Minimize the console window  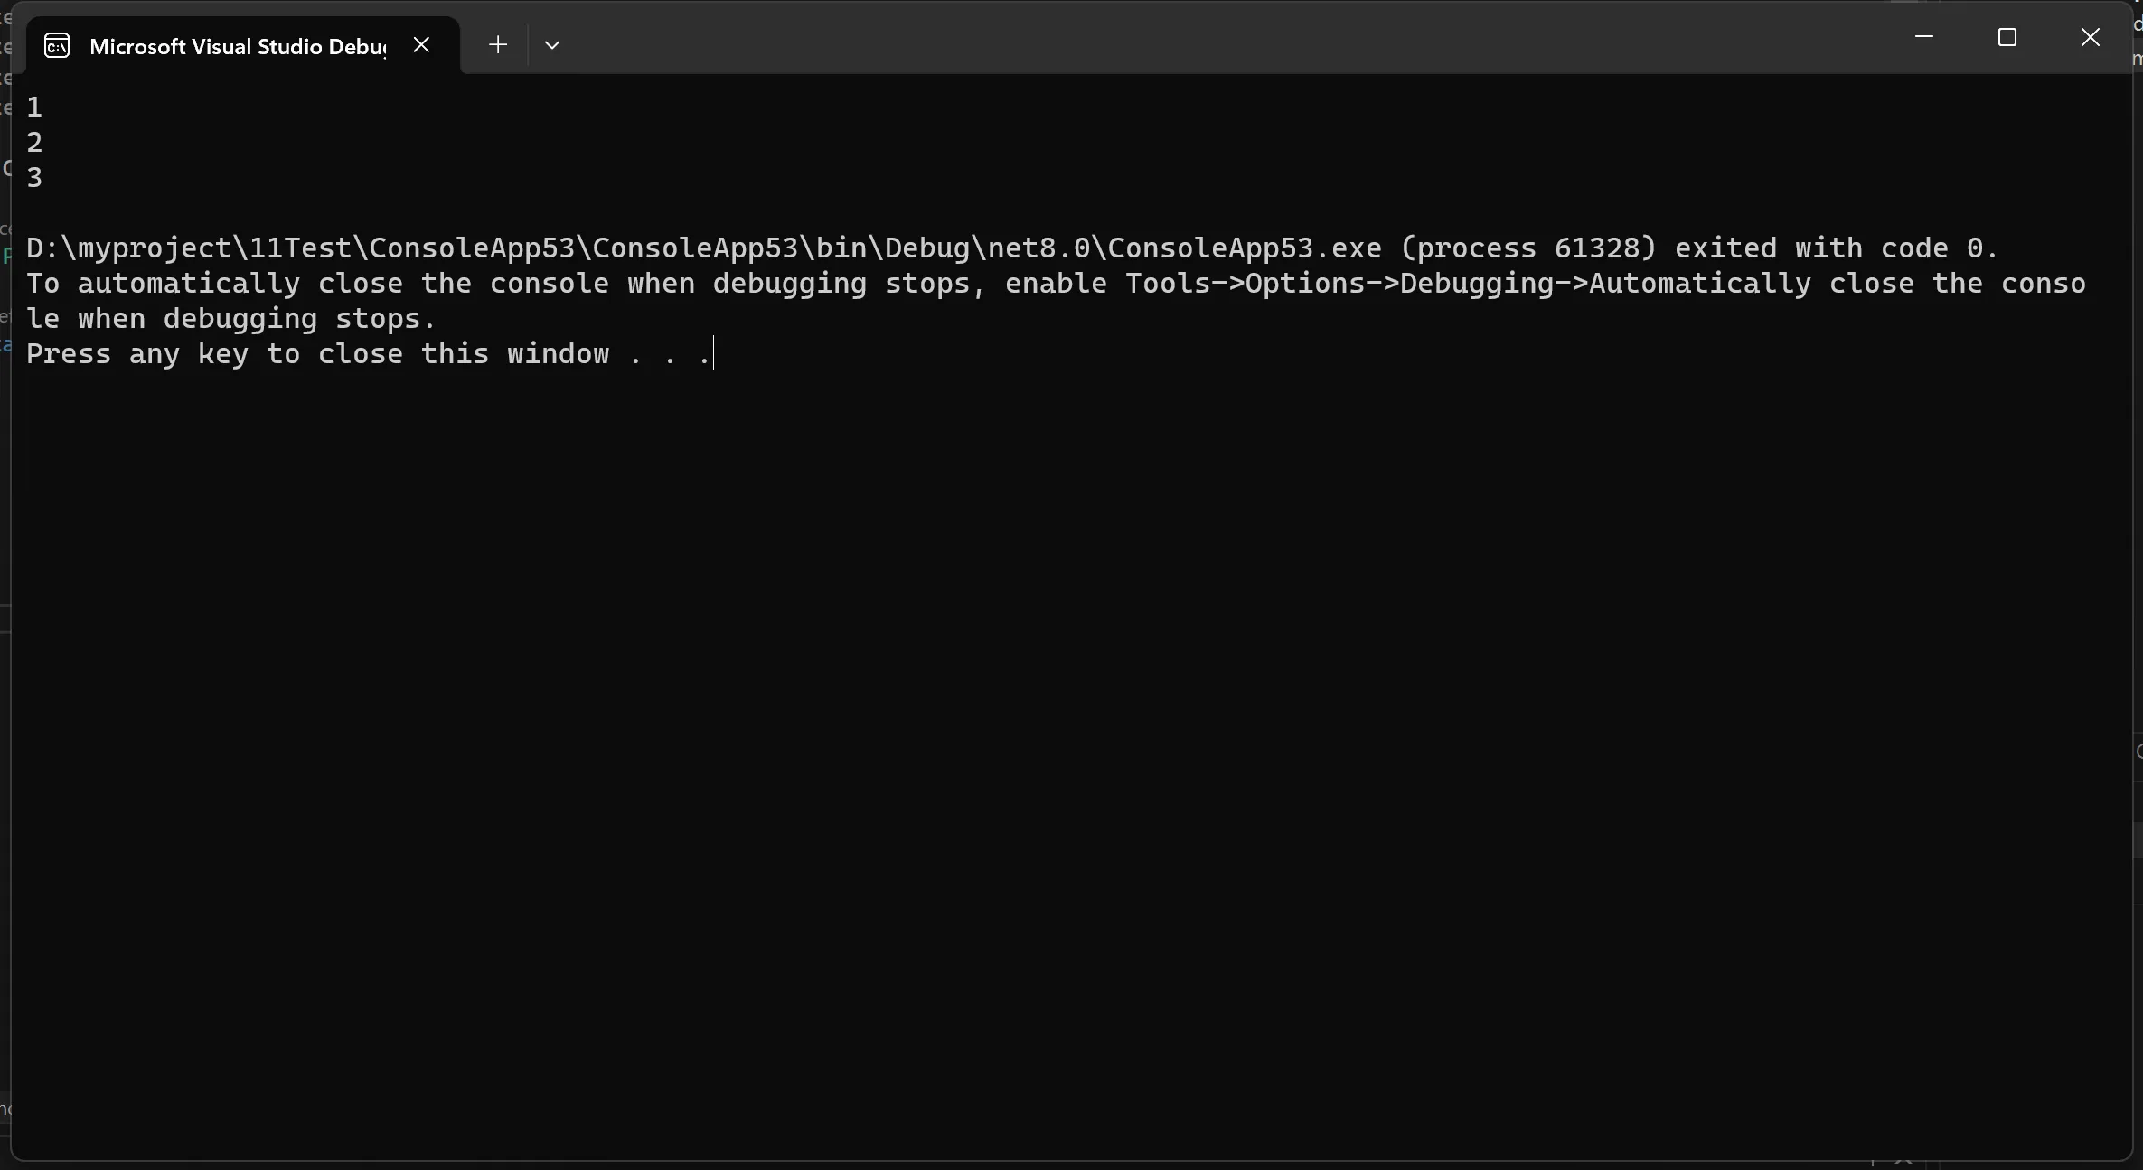1924,37
